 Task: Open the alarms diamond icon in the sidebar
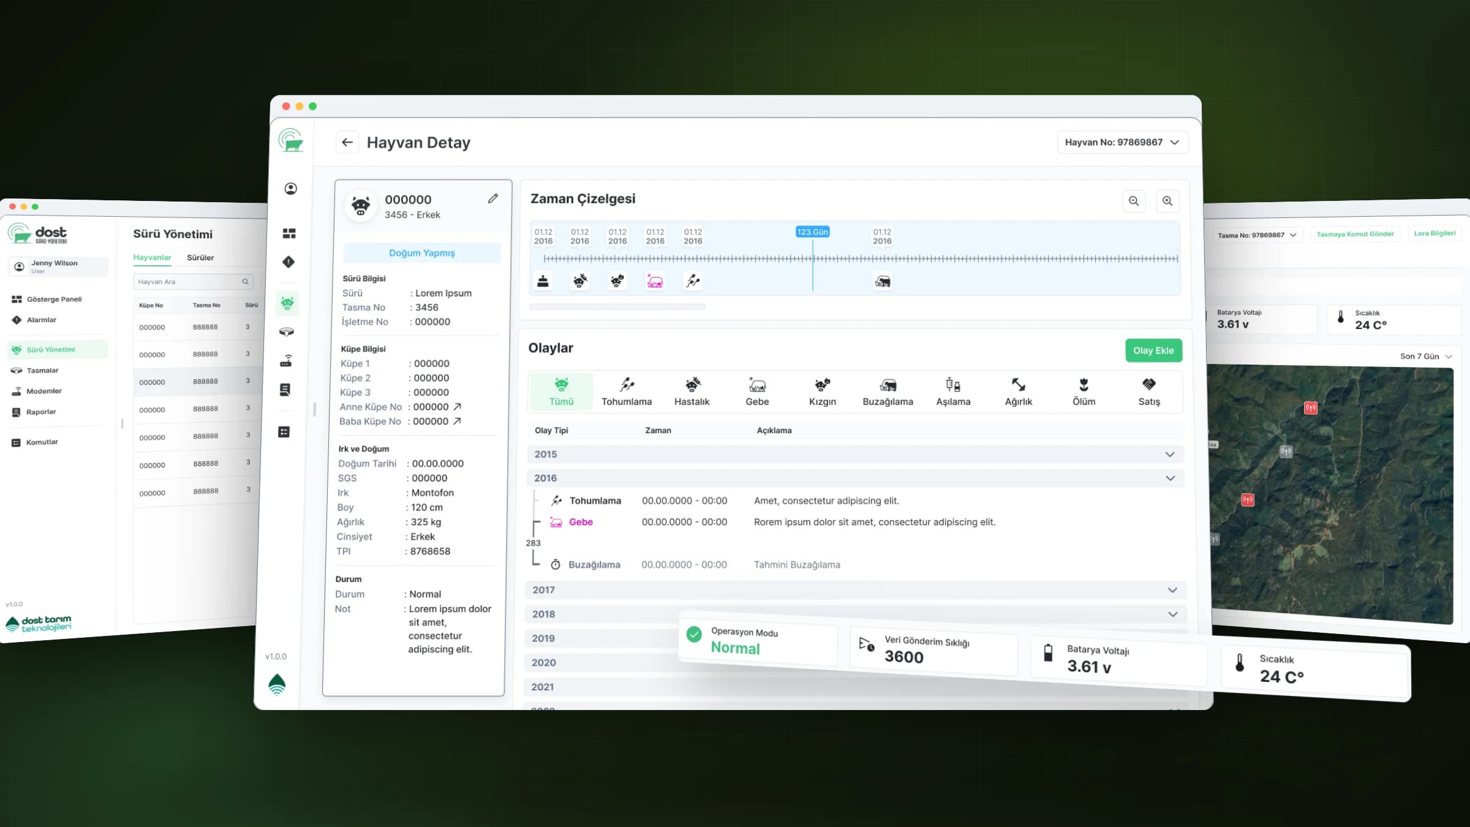pos(288,262)
